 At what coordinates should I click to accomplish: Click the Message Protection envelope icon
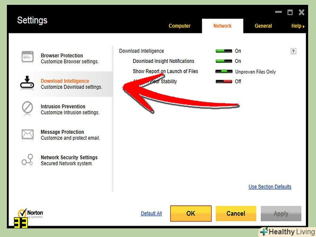pyautogui.click(x=28, y=134)
